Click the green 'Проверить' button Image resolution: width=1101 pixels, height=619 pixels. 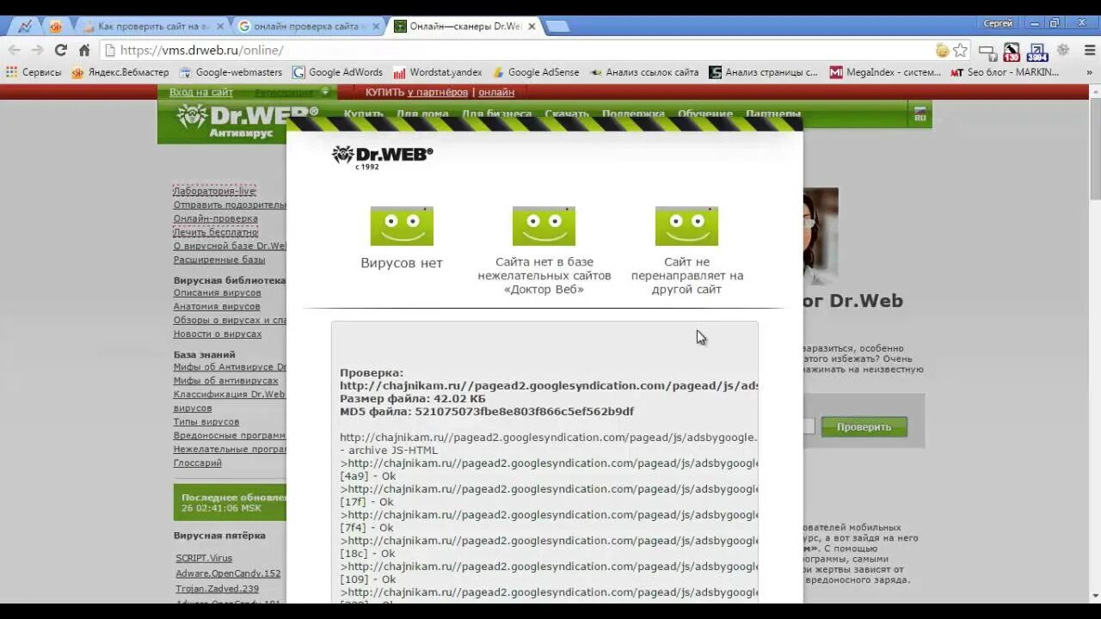(864, 426)
